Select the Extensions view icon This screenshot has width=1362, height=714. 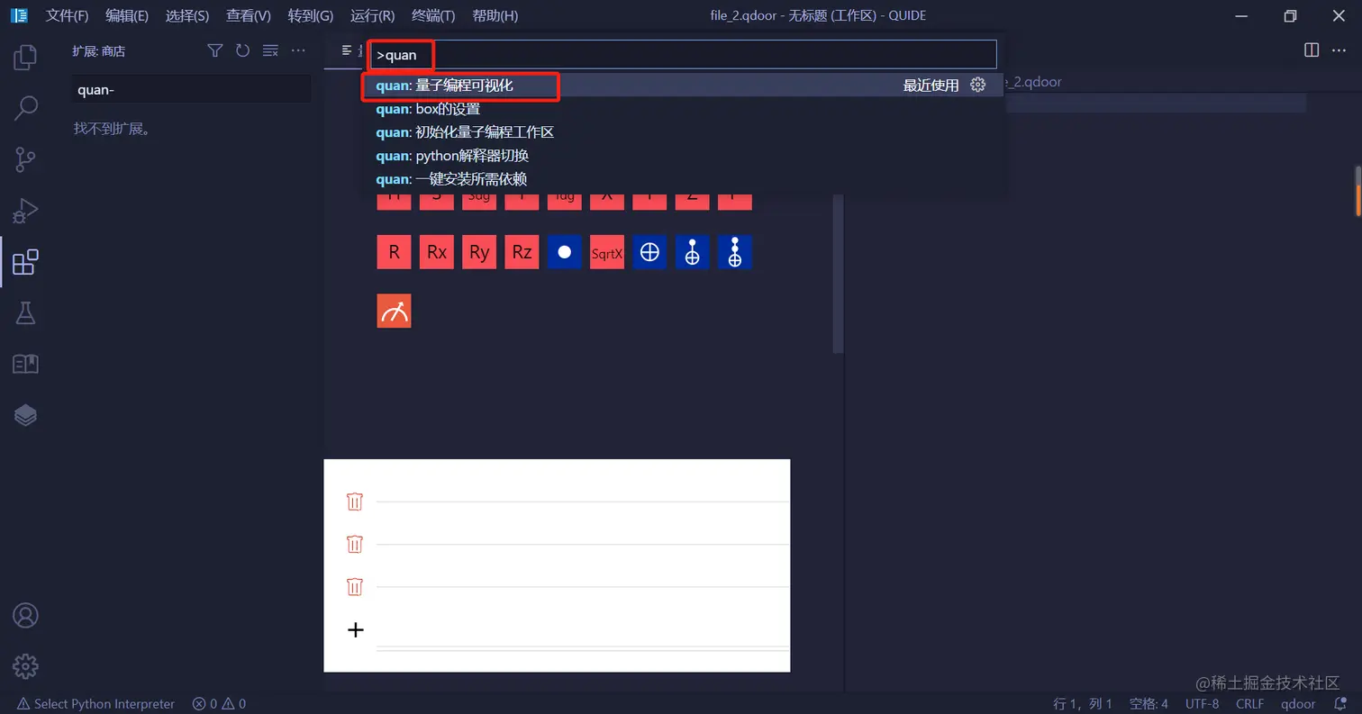(x=25, y=262)
